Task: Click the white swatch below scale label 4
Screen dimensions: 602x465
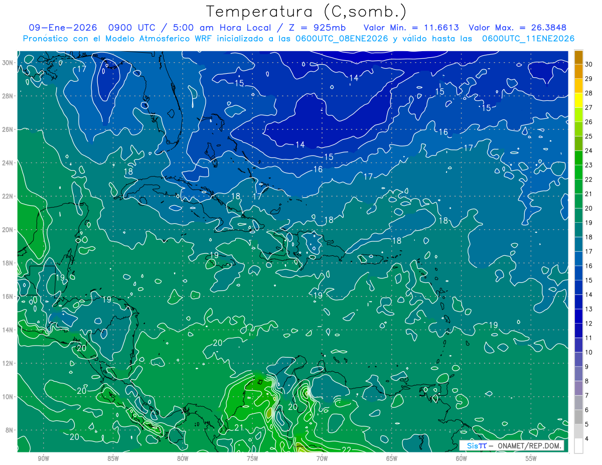Action: (578, 446)
